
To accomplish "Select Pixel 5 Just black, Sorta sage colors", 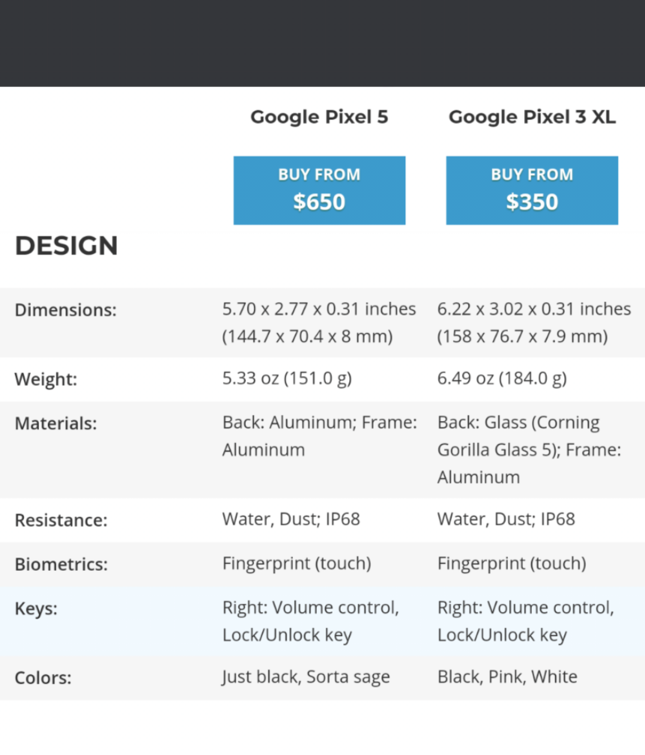I will coord(306,677).
